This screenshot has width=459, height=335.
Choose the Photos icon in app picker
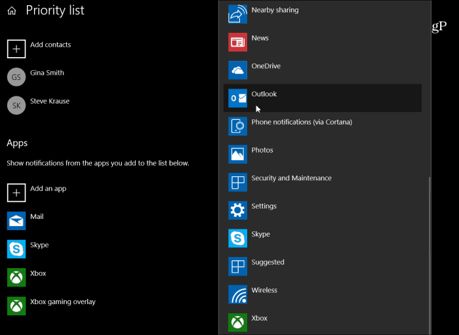237,155
